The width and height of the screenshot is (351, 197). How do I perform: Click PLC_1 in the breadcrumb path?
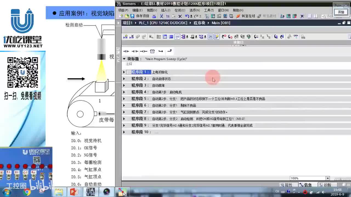tap(163, 23)
